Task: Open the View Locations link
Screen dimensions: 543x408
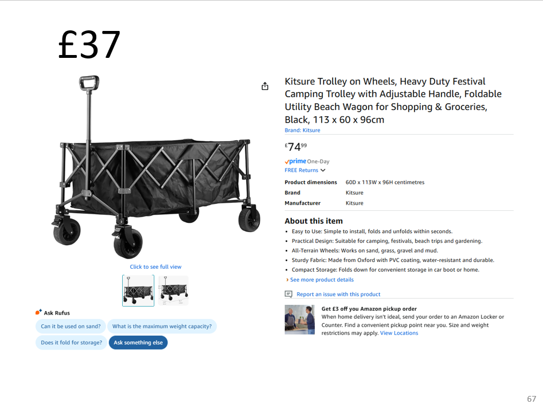Action: [399, 333]
